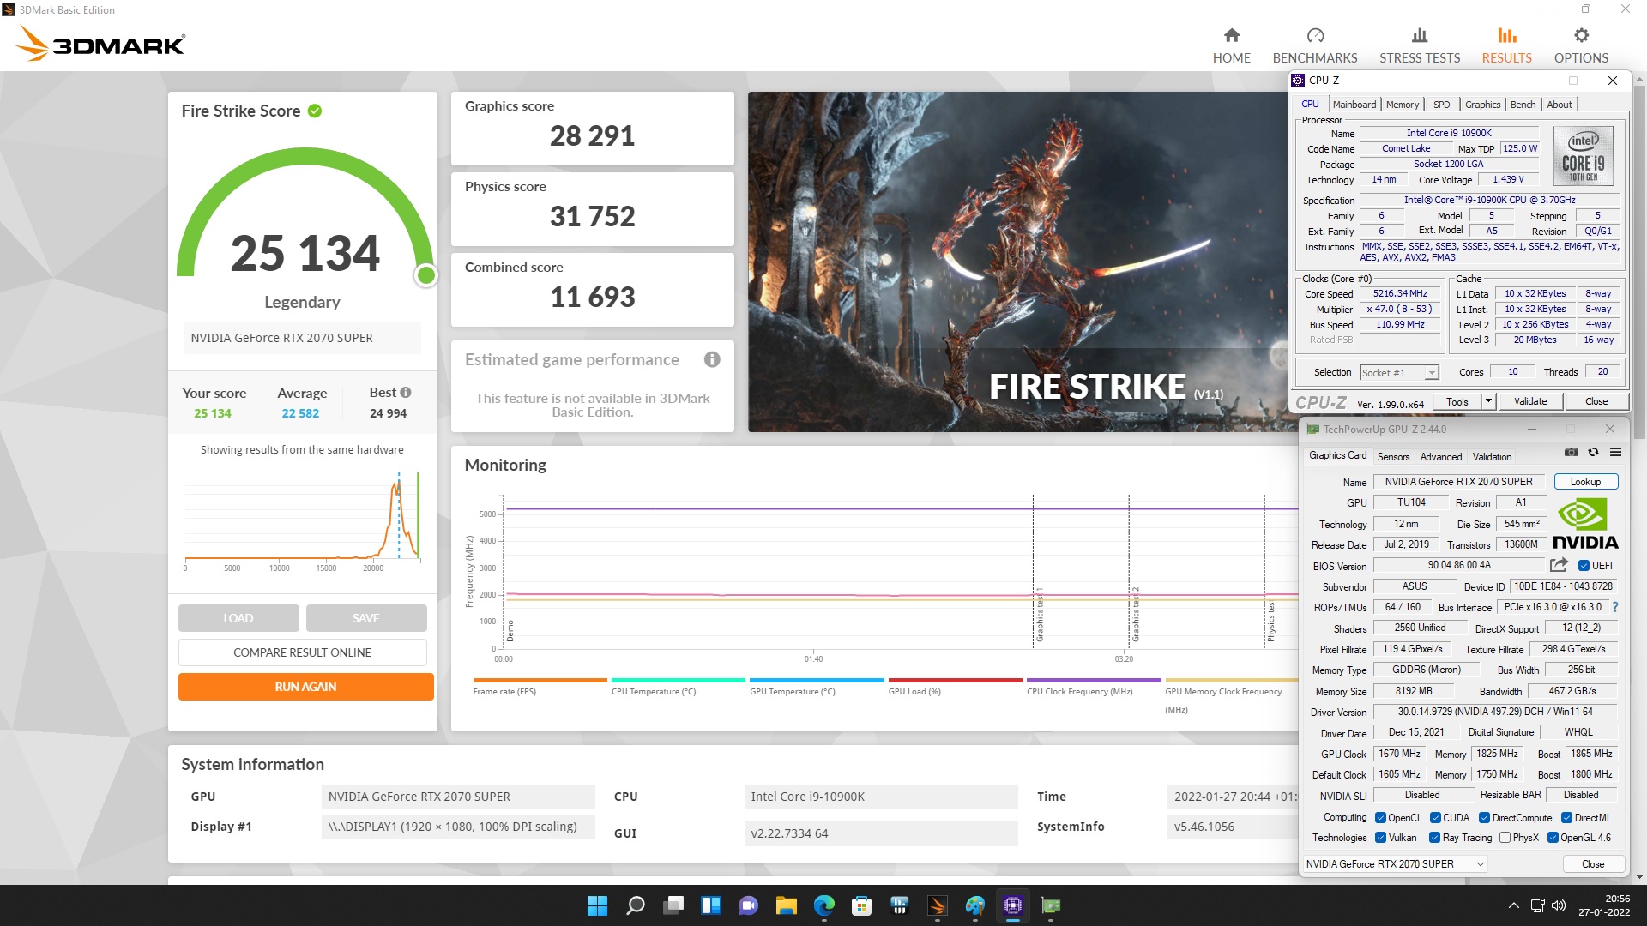Switch to the Memory tab in CPU-Z
The width and height of the screenshot is (1647, 926).
1403,105
